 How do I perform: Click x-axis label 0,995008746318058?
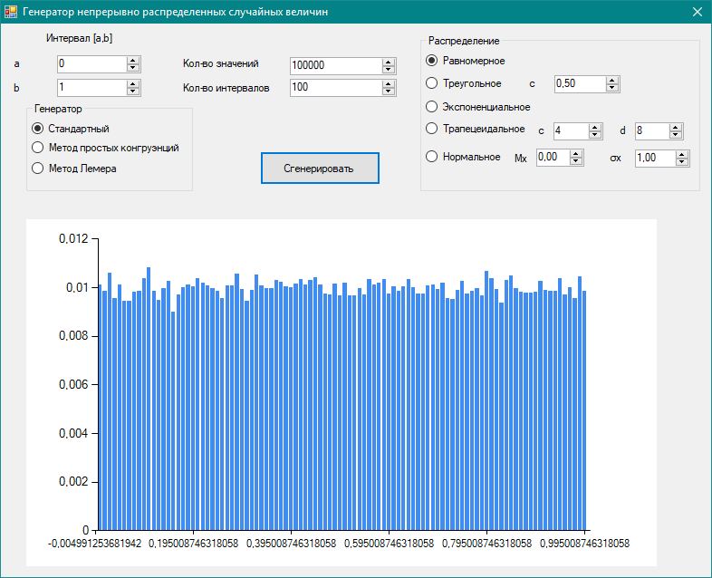[x=585, y=544]
